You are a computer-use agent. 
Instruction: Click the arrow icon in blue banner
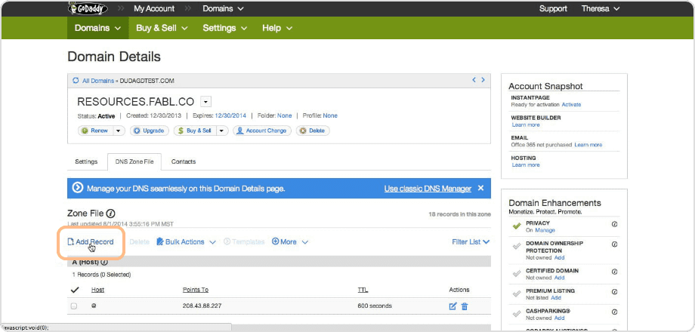click(78, 188)
